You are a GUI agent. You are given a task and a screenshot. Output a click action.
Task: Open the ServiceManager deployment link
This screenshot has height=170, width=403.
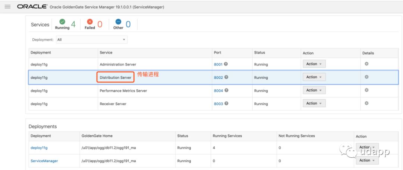tap(44, 161)
